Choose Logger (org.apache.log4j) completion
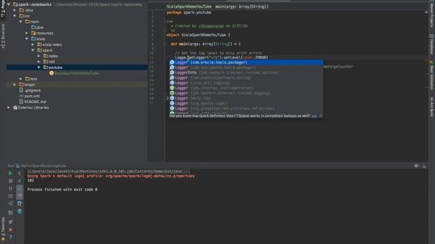435x244 pixels. pos(246,104)
